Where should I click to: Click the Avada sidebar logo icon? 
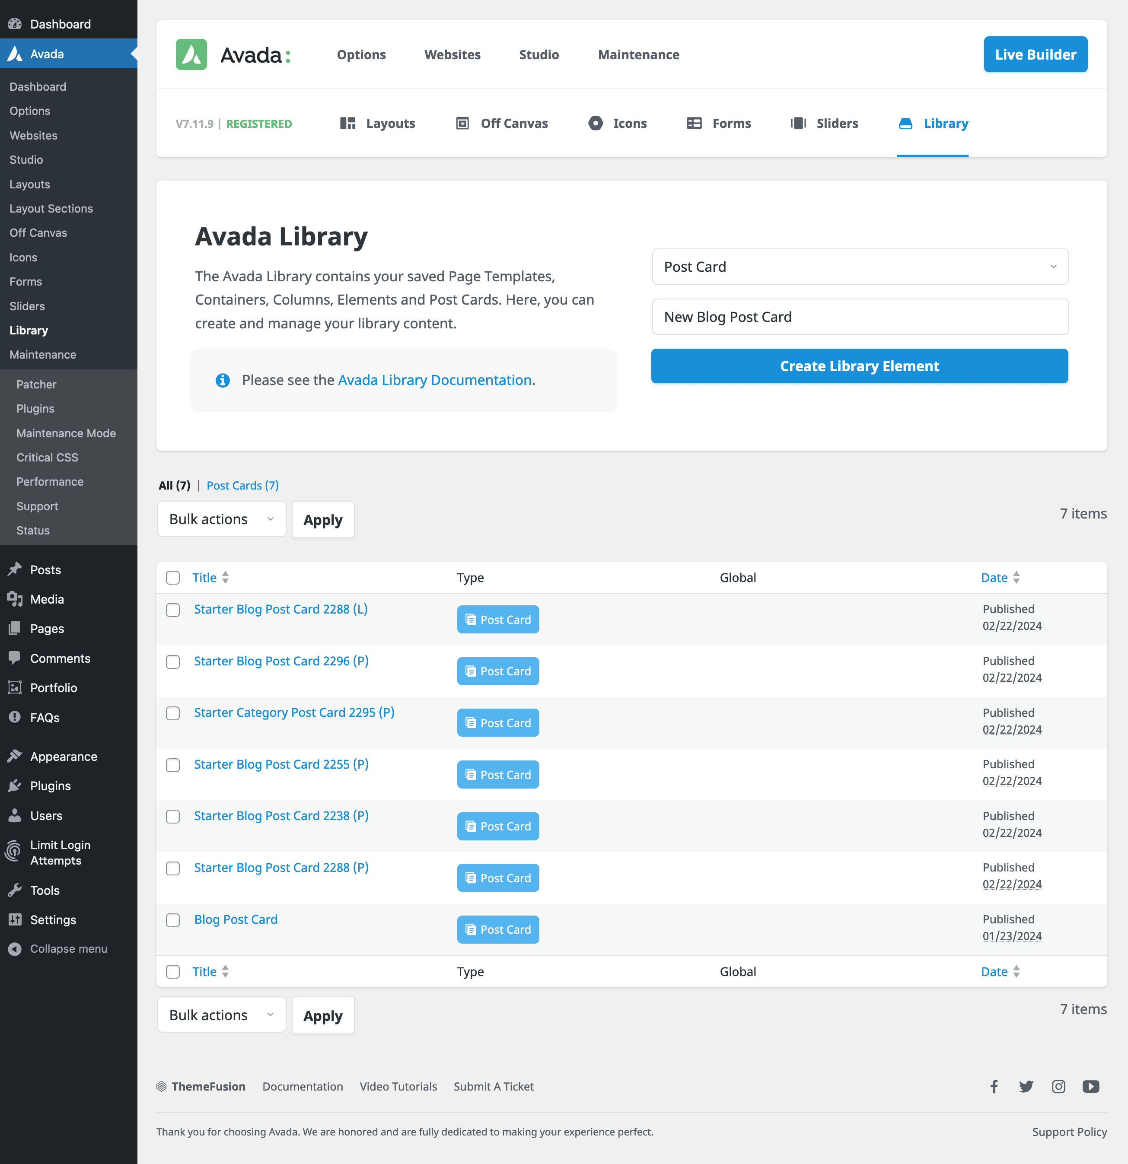click(15, 54)
